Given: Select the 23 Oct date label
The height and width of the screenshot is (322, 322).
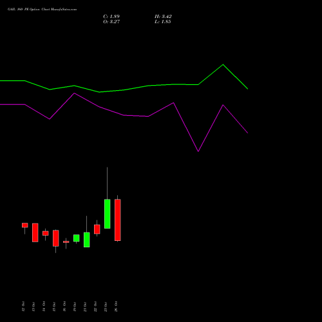Looking at the screenshot, I should (106, 307).
